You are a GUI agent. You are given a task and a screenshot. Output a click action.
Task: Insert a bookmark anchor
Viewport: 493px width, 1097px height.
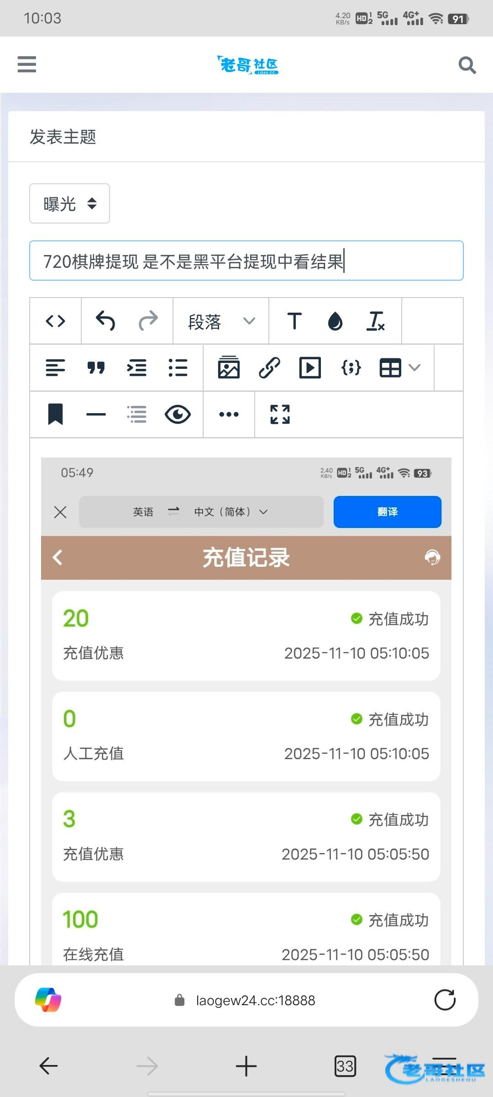(x=56, y=415)
